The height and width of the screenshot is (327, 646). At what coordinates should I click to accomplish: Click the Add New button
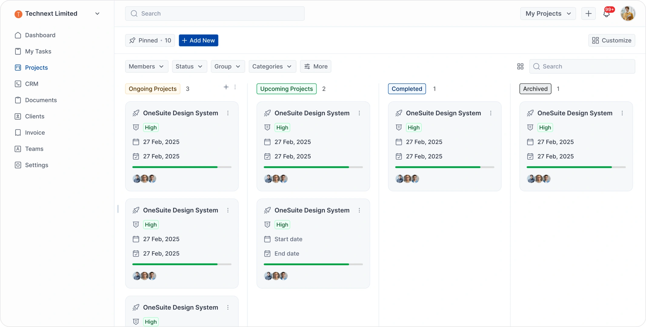click(x=198, y=40)
